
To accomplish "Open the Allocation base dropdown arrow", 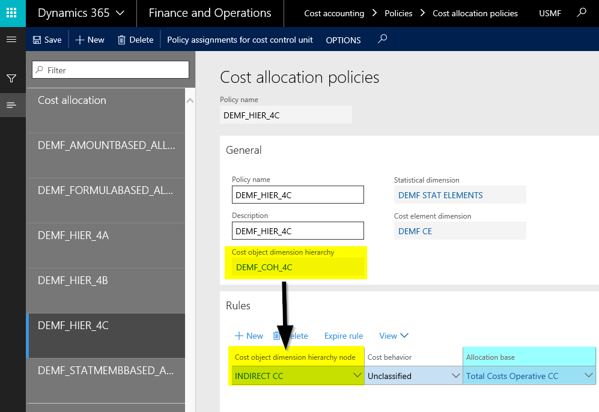I will pos(588,376).
